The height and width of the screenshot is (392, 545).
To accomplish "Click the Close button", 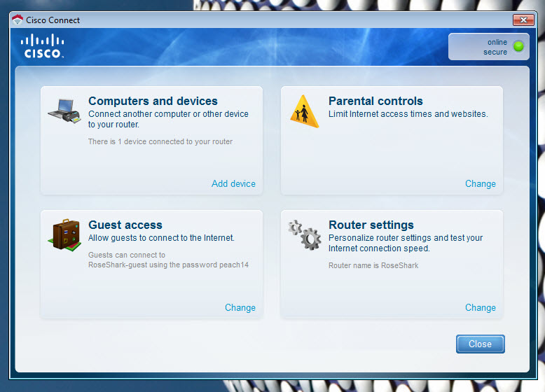I will [x=481, y=344].
